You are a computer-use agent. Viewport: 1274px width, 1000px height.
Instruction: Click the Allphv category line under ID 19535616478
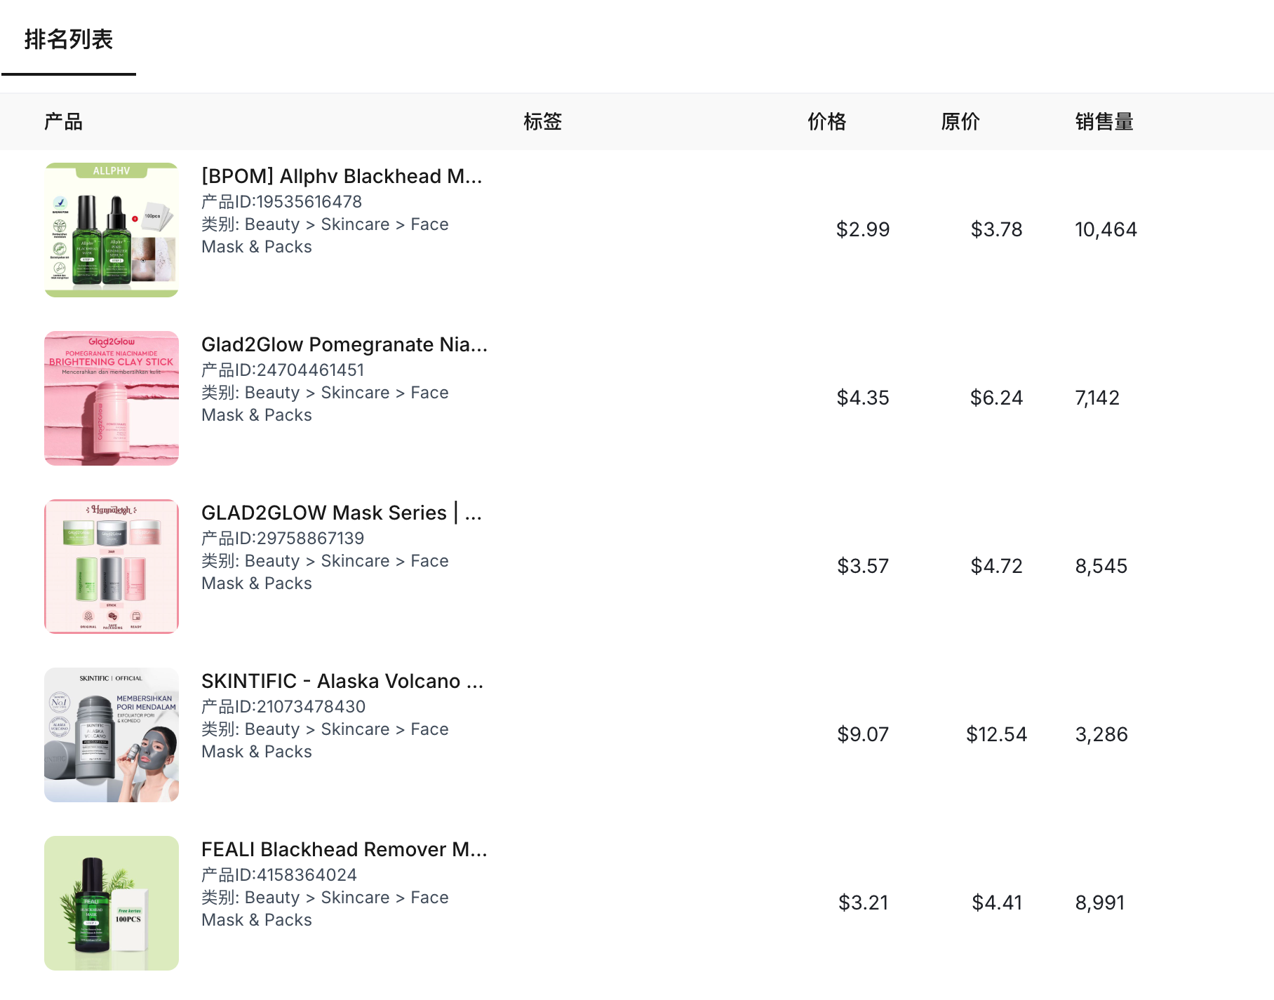[325, 236]
